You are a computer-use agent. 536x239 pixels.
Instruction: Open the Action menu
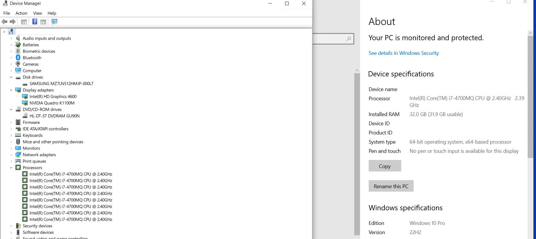pos(21,13)
